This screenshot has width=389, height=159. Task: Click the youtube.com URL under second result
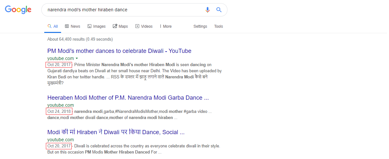tap(60, 105)
